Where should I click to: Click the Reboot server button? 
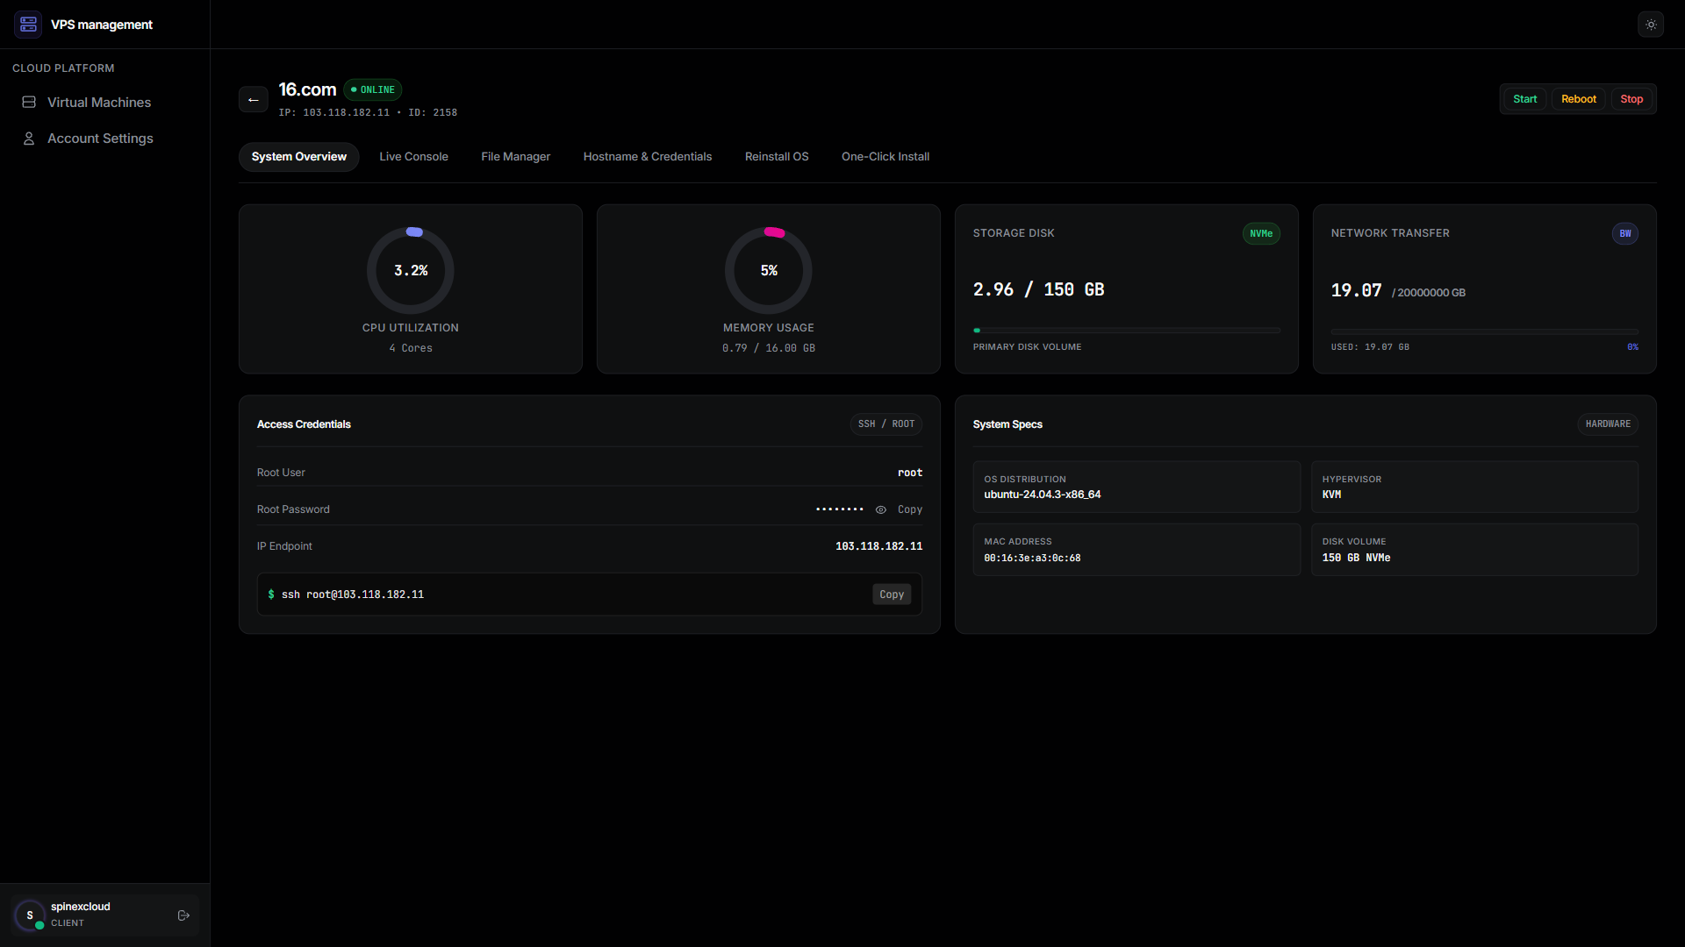coord(1579,99)
